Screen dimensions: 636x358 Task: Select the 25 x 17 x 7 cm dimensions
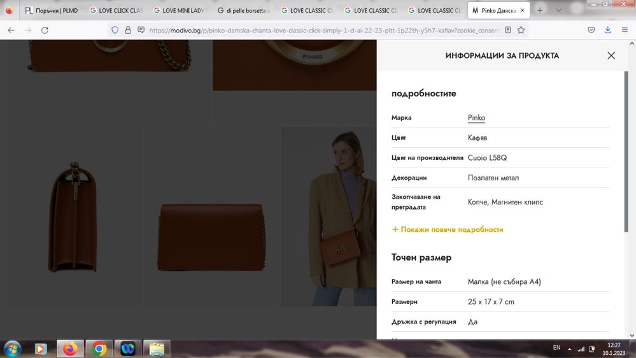[491, 301]
